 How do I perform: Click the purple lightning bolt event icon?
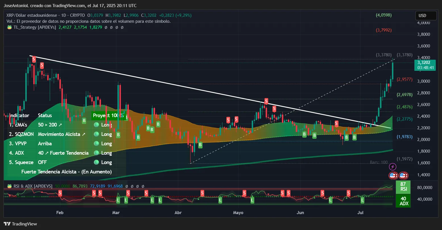tap(393, 167)
